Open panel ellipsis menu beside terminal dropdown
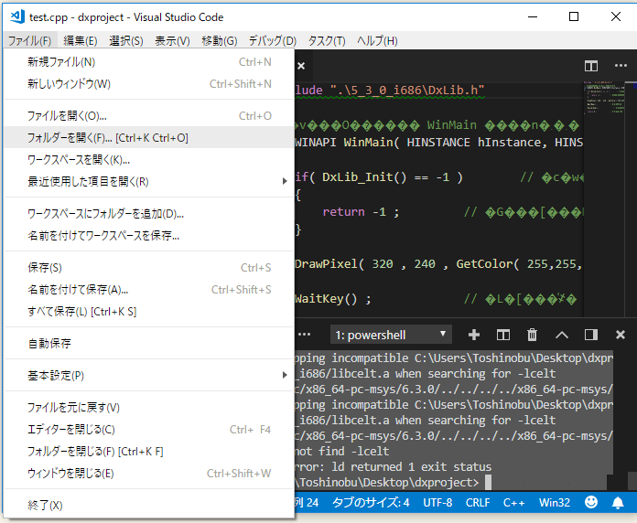Image resolution: width=637 pixels, height=523 pixels. pos(304,335)
